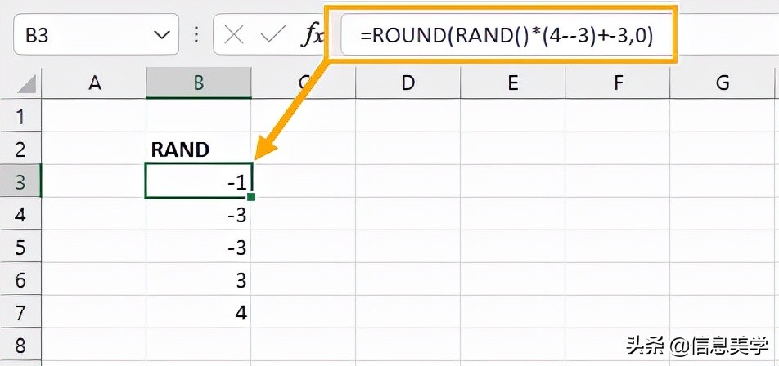
Task: Select column E header
Action: coord(512,83)
